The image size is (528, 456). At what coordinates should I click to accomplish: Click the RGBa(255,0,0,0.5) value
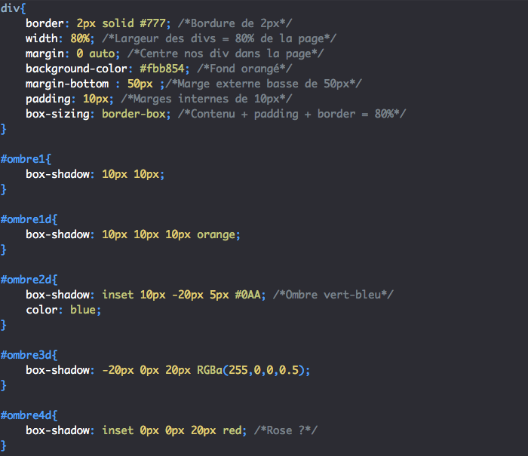(253, 369)
